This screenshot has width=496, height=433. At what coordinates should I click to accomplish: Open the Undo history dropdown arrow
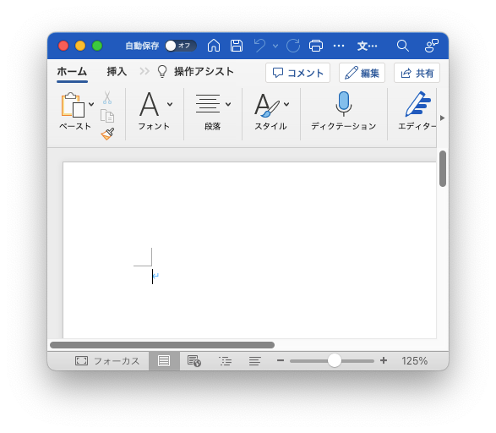click(275, 47)
